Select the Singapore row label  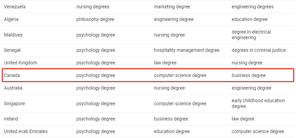click(x=14, y=103)
